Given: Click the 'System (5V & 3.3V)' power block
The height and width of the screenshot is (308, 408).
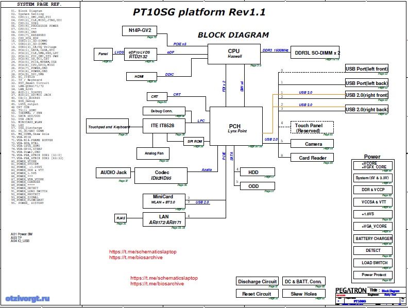Looking at the screenshot, I should point(373,178).
